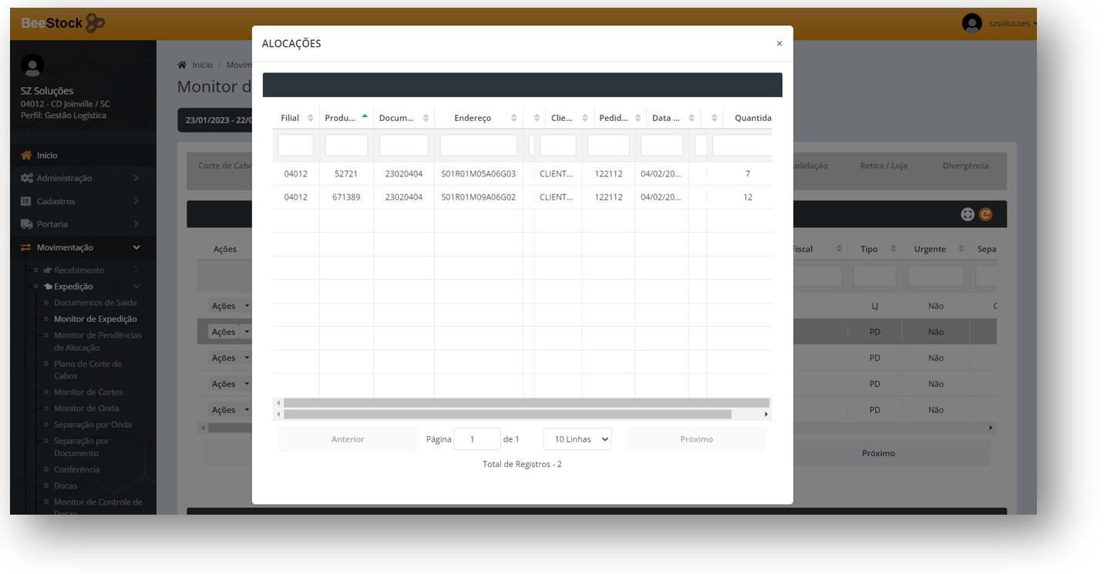Screen dimensions: 1114x574
Task: Click the orange refresh icon in table header
Action: (985, 215)
